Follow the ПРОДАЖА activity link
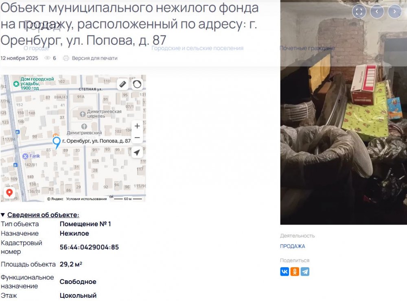 [x=293, y=246]
